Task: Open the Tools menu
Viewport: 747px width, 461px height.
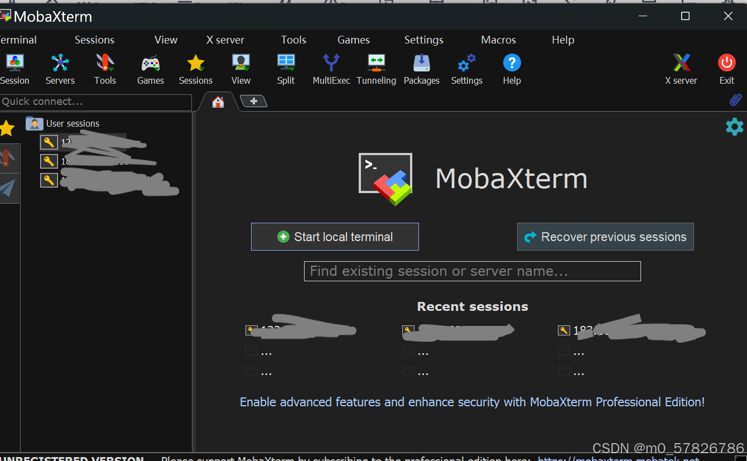Action: (x=293, y=40)
